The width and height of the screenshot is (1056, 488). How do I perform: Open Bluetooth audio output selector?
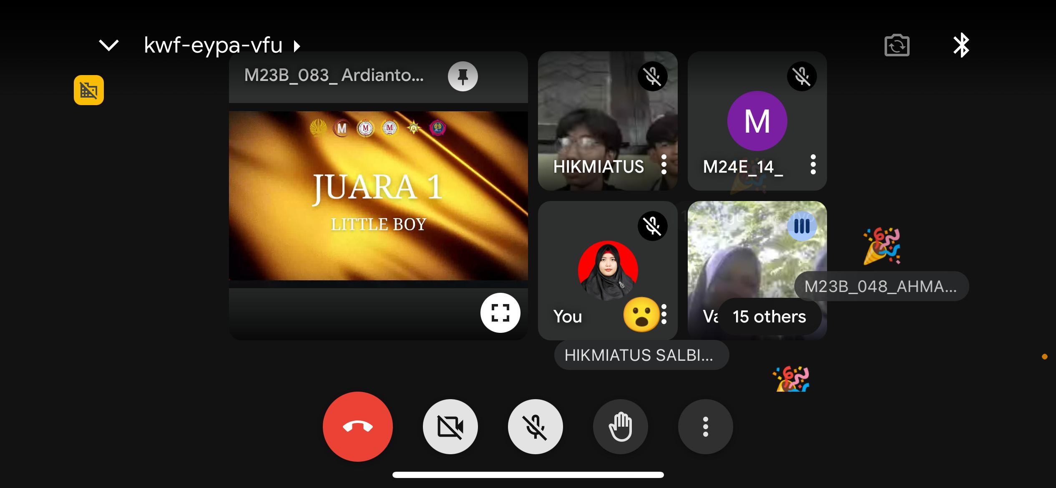point(961,45)
